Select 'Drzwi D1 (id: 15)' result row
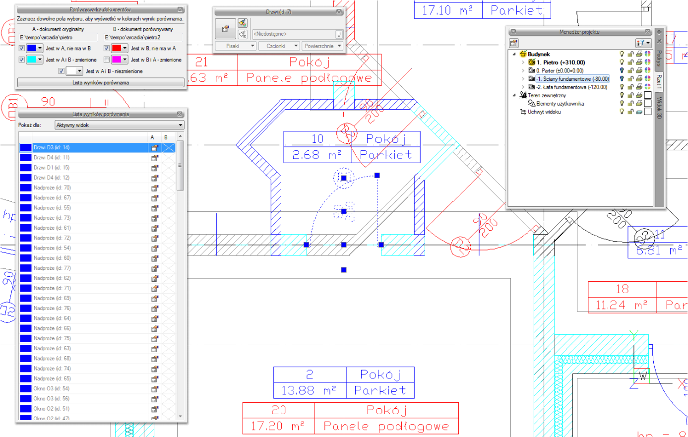688x437 pixels. pos(98,168)
